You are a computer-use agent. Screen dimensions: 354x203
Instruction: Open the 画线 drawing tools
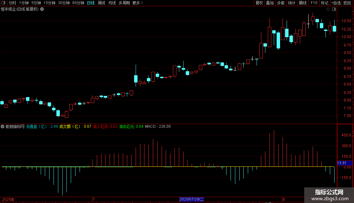(x=303, y=3)
